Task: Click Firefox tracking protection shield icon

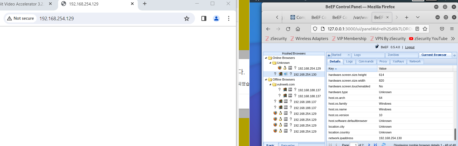Action: [x=315, y=29]
